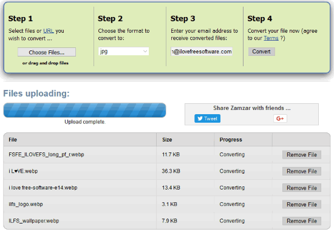Click the Step 4 heading
334x232 pixels.
260,19
